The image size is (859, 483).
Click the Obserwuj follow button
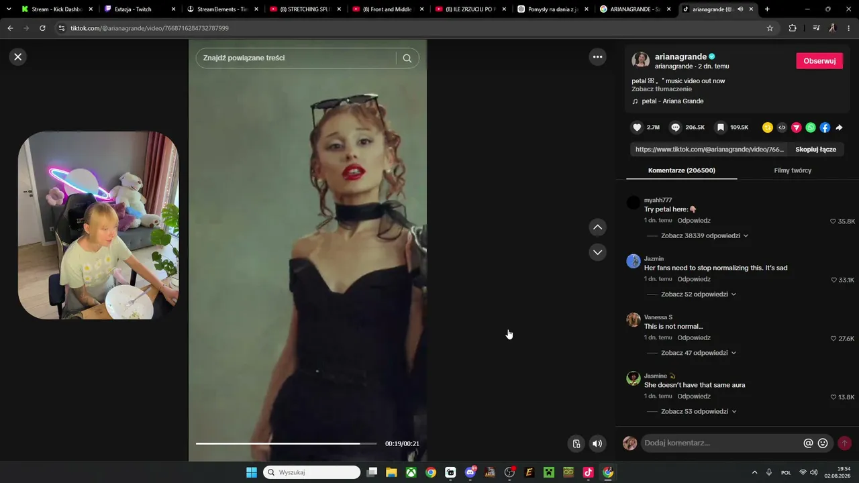point(819,61)
